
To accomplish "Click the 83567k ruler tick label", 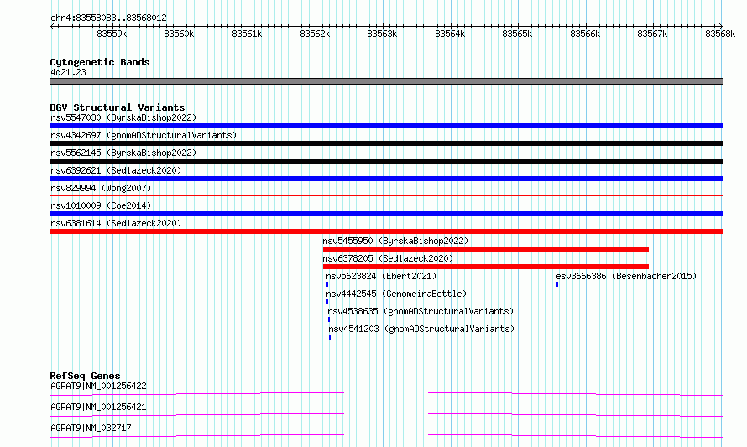I will coord(653,34).
